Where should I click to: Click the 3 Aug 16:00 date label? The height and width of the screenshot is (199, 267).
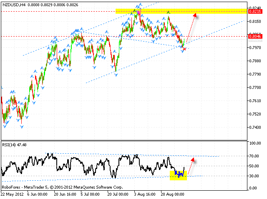[144, 194]
